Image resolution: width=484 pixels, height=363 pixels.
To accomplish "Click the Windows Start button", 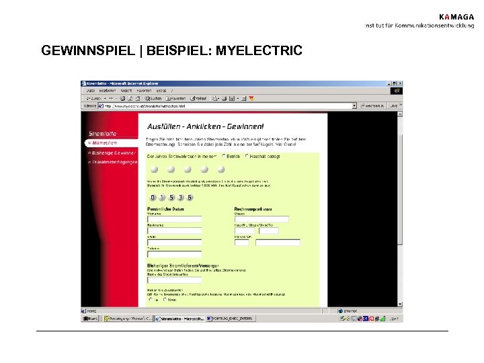I will click(90, 319).
